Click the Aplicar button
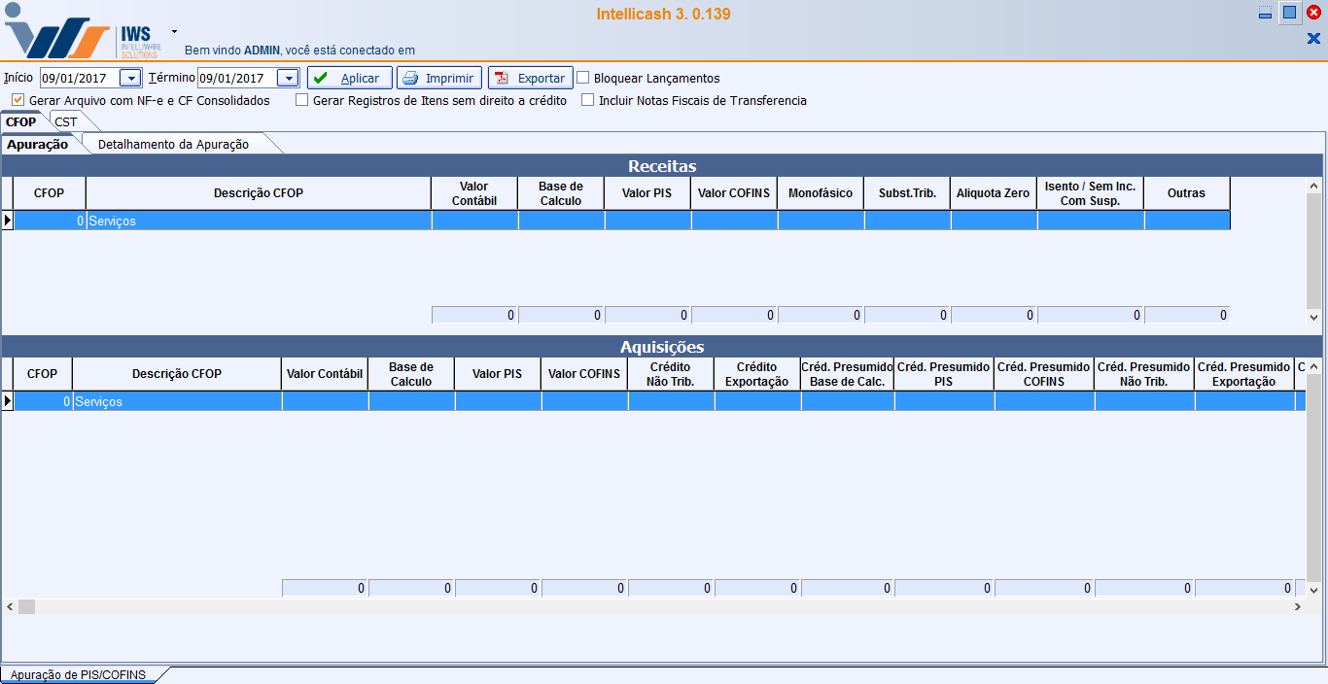 (x=350, y=78)
